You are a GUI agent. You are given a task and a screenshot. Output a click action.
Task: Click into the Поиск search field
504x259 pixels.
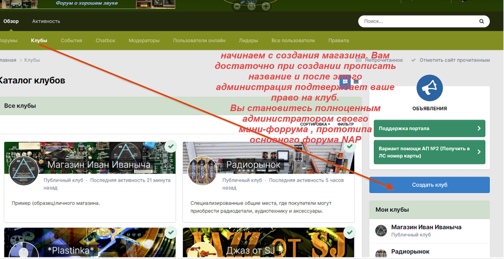click(x=418, y=22)
